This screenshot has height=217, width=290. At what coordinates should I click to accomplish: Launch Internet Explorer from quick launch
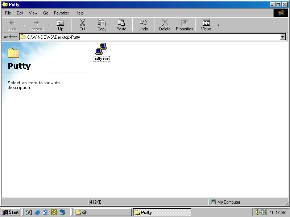37,212
